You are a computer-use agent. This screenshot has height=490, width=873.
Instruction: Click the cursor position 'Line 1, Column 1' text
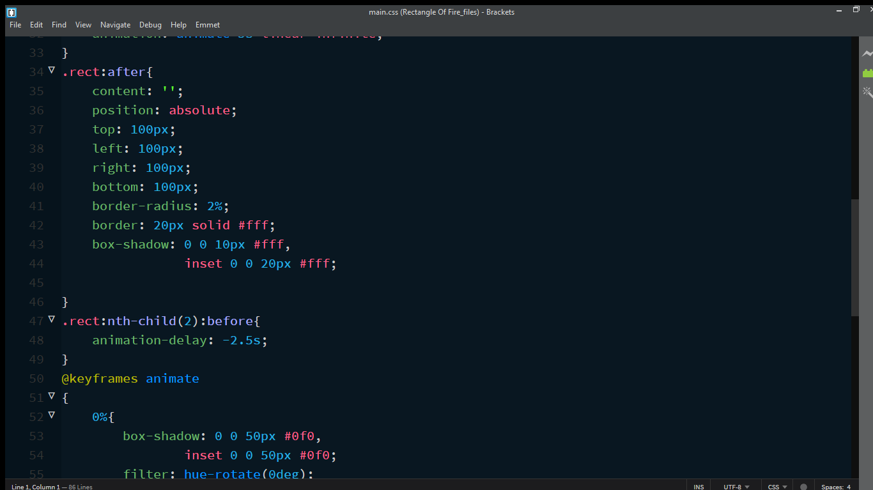36,487
